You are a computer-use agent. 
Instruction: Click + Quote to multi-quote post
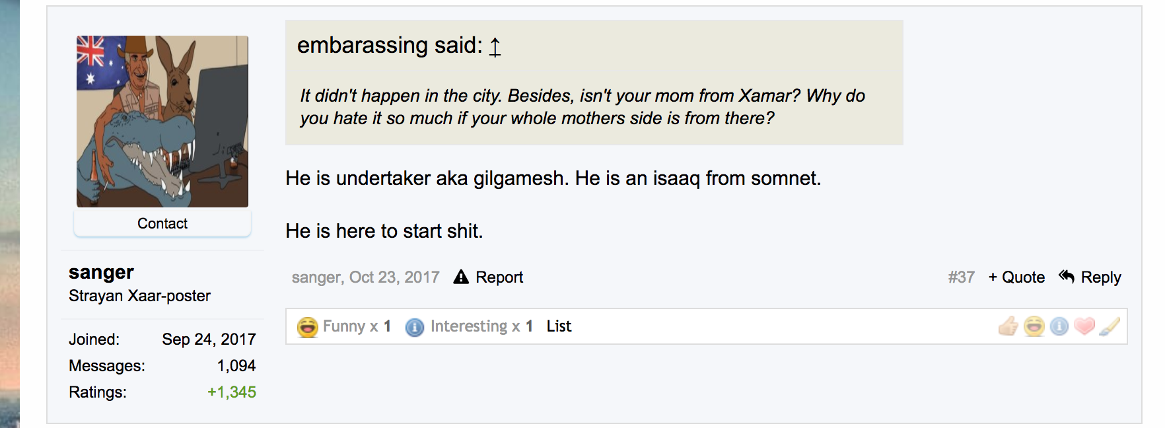1016,277
